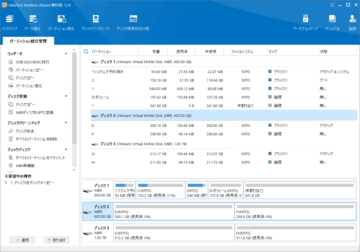Click the (未割り当て) 341.8 GB block
The image size is (360, 252).
[300, 190]
